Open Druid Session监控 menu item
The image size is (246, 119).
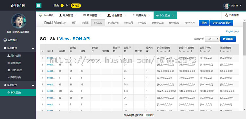click(157, 23)
